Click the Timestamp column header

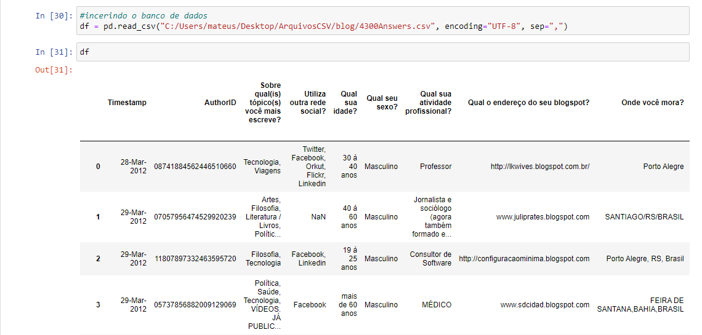pyautogui.click(x=127, y=102)
